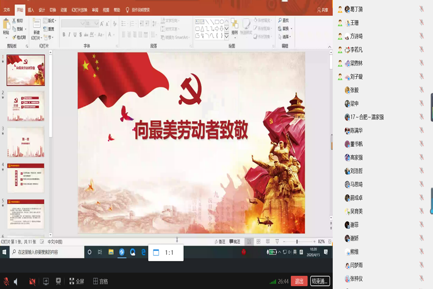Screen dimensions: 433x289
Task: Expand the shapes gallery with More arrow
Action: tap(227, 36)
